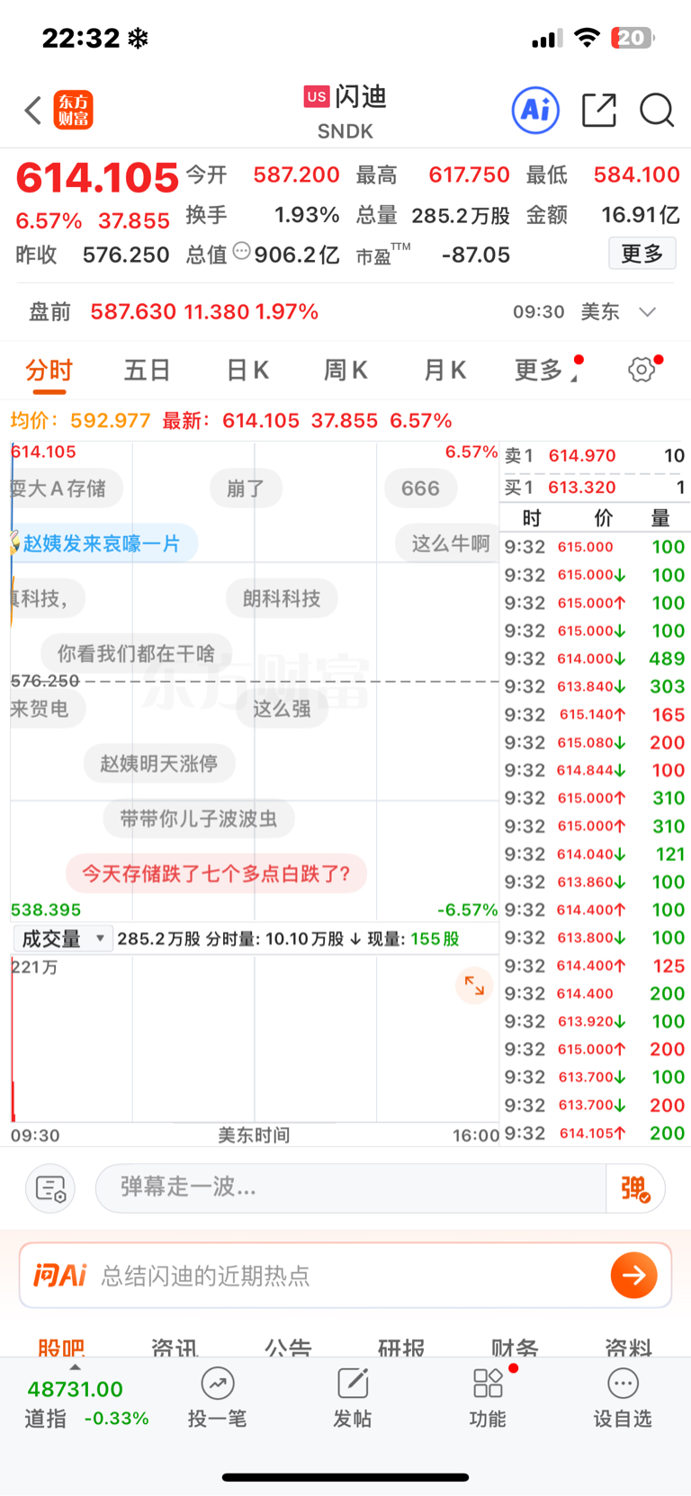Tap the trade row 614.040 with 121
This screenshot has height=1496, width=691.
tap(595, 854)
